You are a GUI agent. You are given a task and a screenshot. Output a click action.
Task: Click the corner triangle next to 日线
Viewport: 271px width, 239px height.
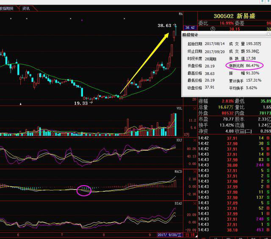tap(196, 236)
